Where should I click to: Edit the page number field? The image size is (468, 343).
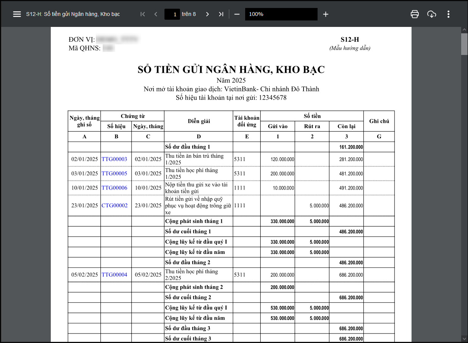pos(172,14)
